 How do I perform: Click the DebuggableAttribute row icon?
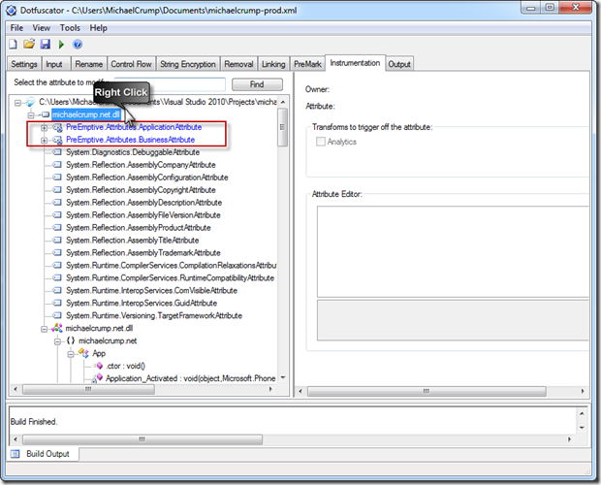[57, 152]
